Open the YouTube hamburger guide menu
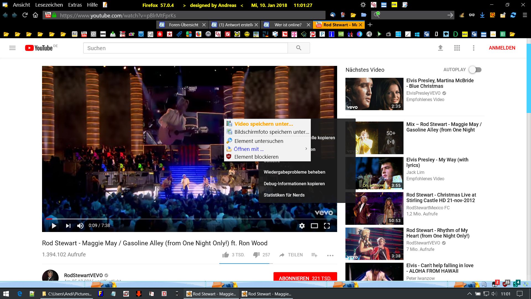This screenshot has height=299, width=531. click(12, 48)
